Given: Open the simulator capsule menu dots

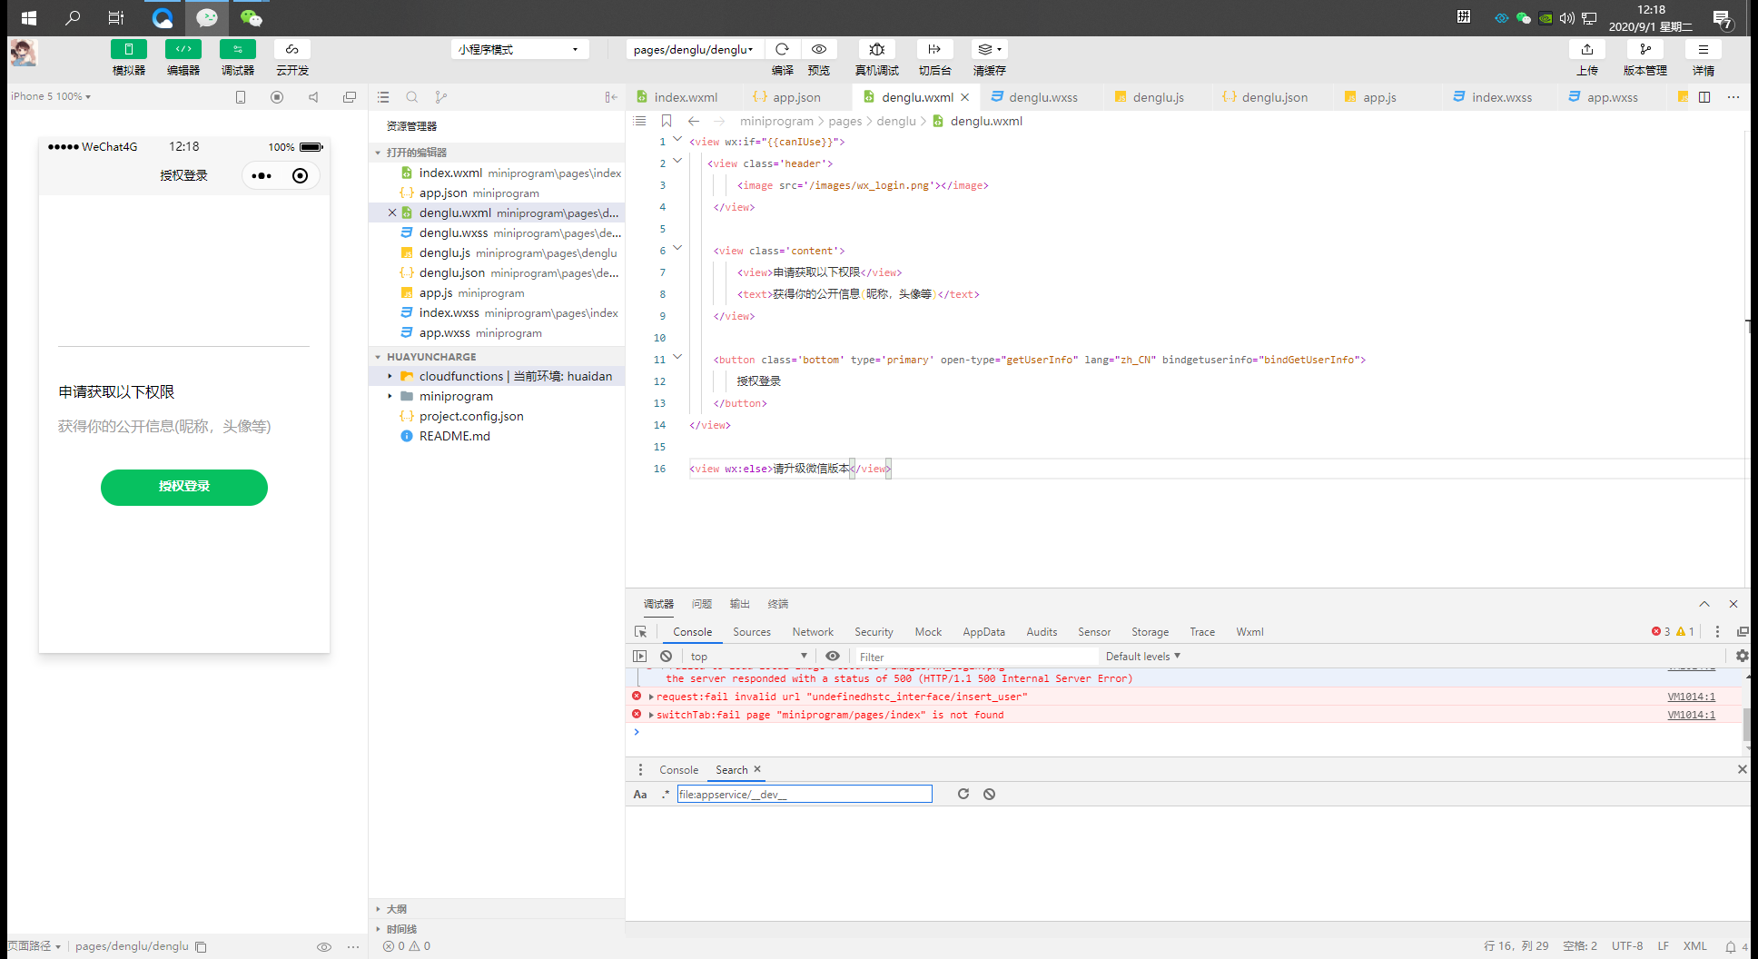Looking at the screenshot, I should click(x=262, y=175).
